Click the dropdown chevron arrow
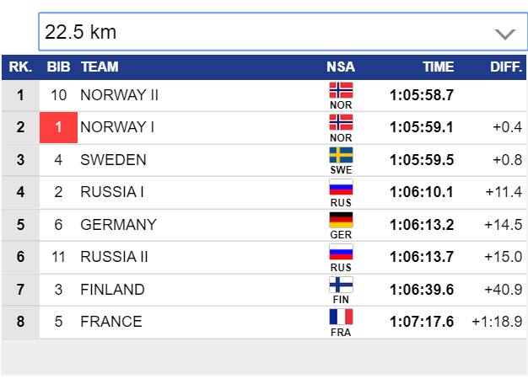Screen dimensions: 528x379 (x=504, y=34)
